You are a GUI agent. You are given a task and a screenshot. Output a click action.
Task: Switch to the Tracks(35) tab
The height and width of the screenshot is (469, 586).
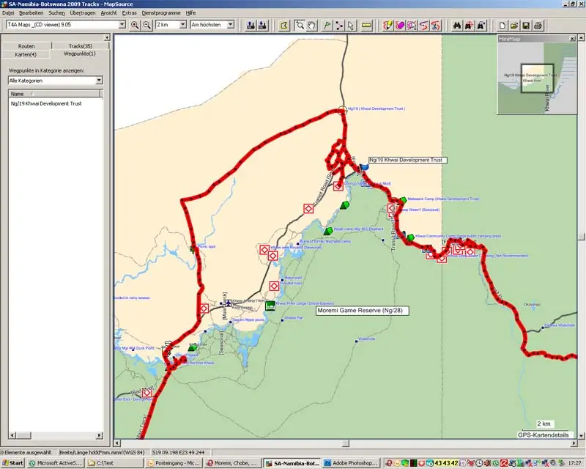81,46
